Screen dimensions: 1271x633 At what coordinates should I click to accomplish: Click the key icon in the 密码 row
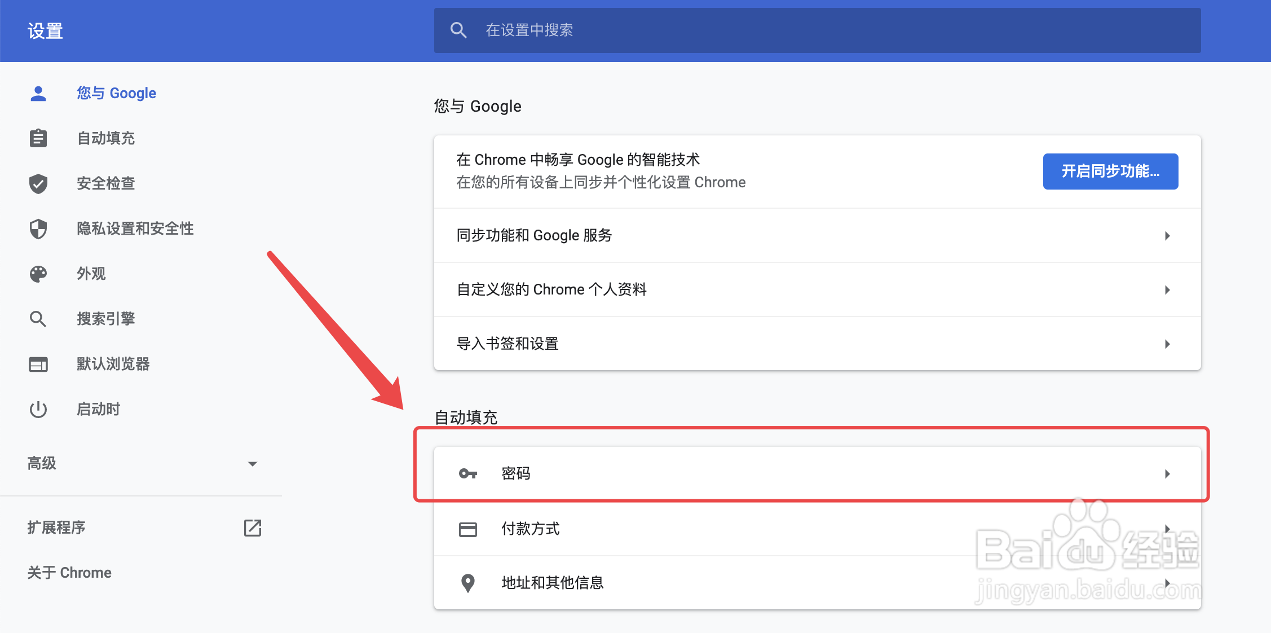pos(468,473)
